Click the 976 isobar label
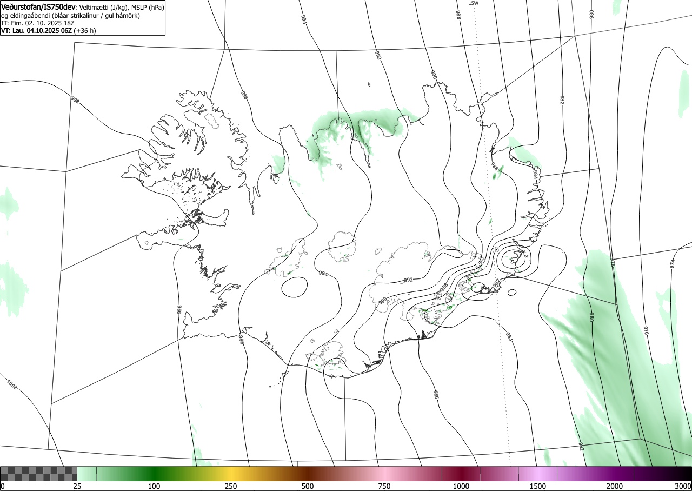692x491 pixels. pyautogui.click(x=646, y=330)
